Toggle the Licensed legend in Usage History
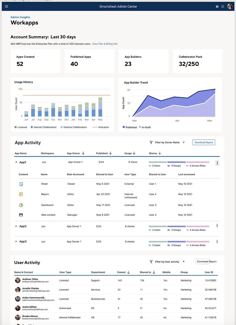Image resolution: width=236 pixels, height=325 pixels. 21,127
